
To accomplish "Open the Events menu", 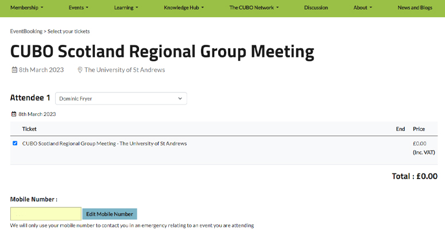I will pyautogui.click(x=78, y=7).
